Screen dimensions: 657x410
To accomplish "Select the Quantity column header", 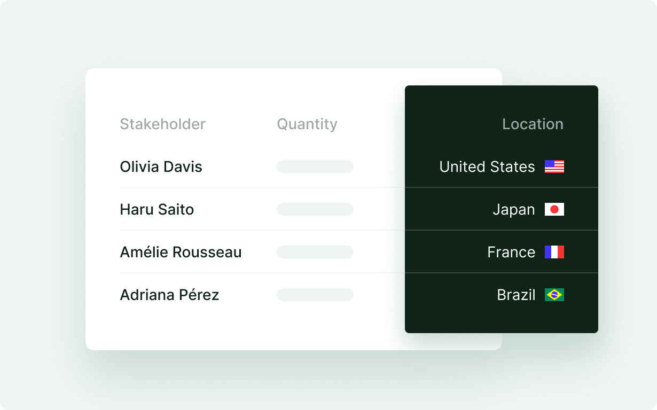I will point(307,124).
